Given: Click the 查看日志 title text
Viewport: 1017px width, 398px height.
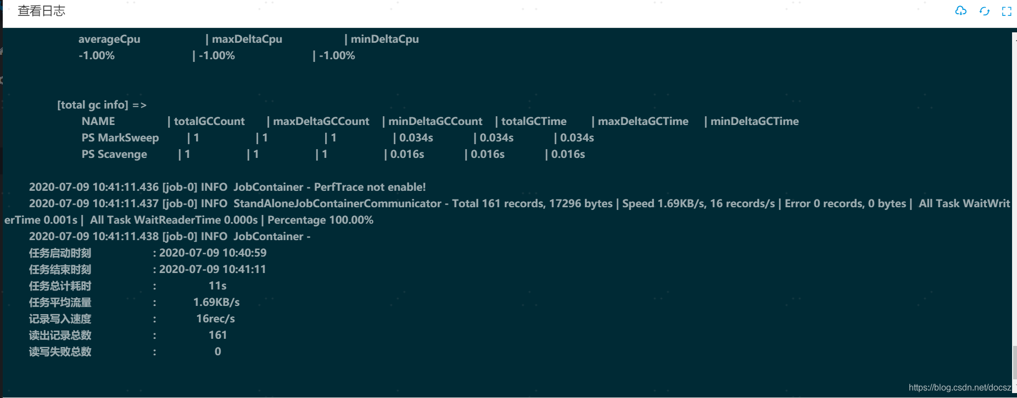Looking at the screenshot, I should [42, 11].
